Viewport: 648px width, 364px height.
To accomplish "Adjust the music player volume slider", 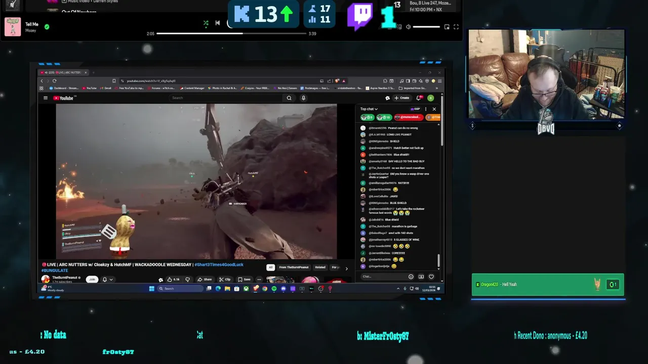I will (426, 27).
